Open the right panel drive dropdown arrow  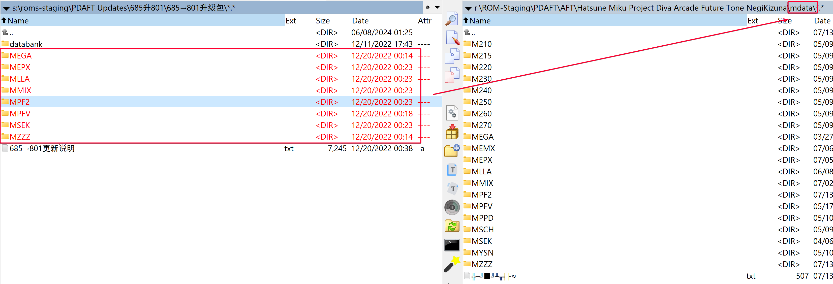(x=468, y=8)
